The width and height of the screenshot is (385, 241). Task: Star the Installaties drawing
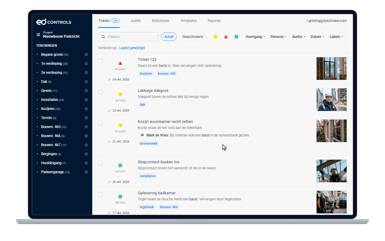(86, 100)
